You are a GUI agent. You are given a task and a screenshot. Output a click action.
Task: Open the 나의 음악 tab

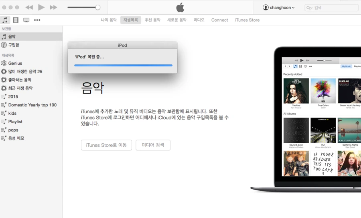click(109, 20)
